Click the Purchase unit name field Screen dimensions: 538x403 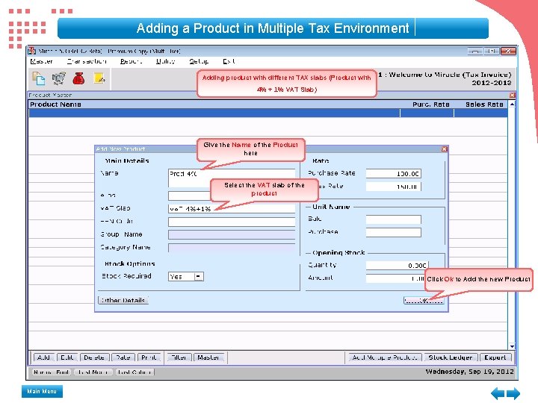click(x=393, y=233)
